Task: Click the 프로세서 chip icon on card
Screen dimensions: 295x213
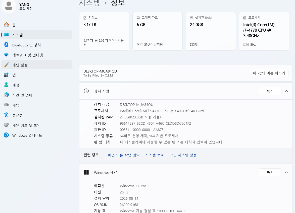Action: [x=245, y=18]
